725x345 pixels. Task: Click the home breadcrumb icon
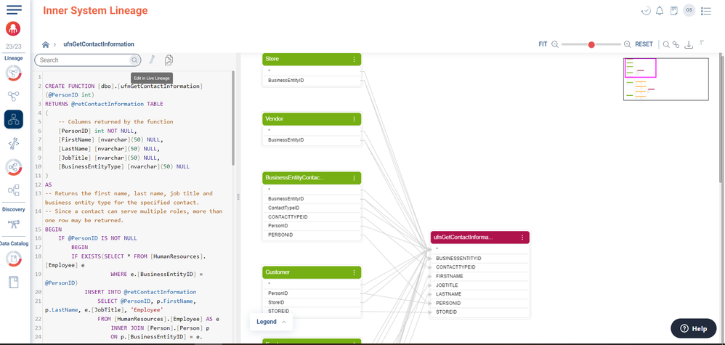coord(45,44)
